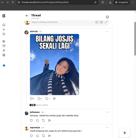136x138 pixels.
Task: Like aintrsln's post
Action: coord(31,98)
